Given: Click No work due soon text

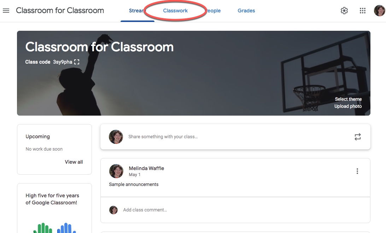Looking at the screenshot, I should (44, 149).
